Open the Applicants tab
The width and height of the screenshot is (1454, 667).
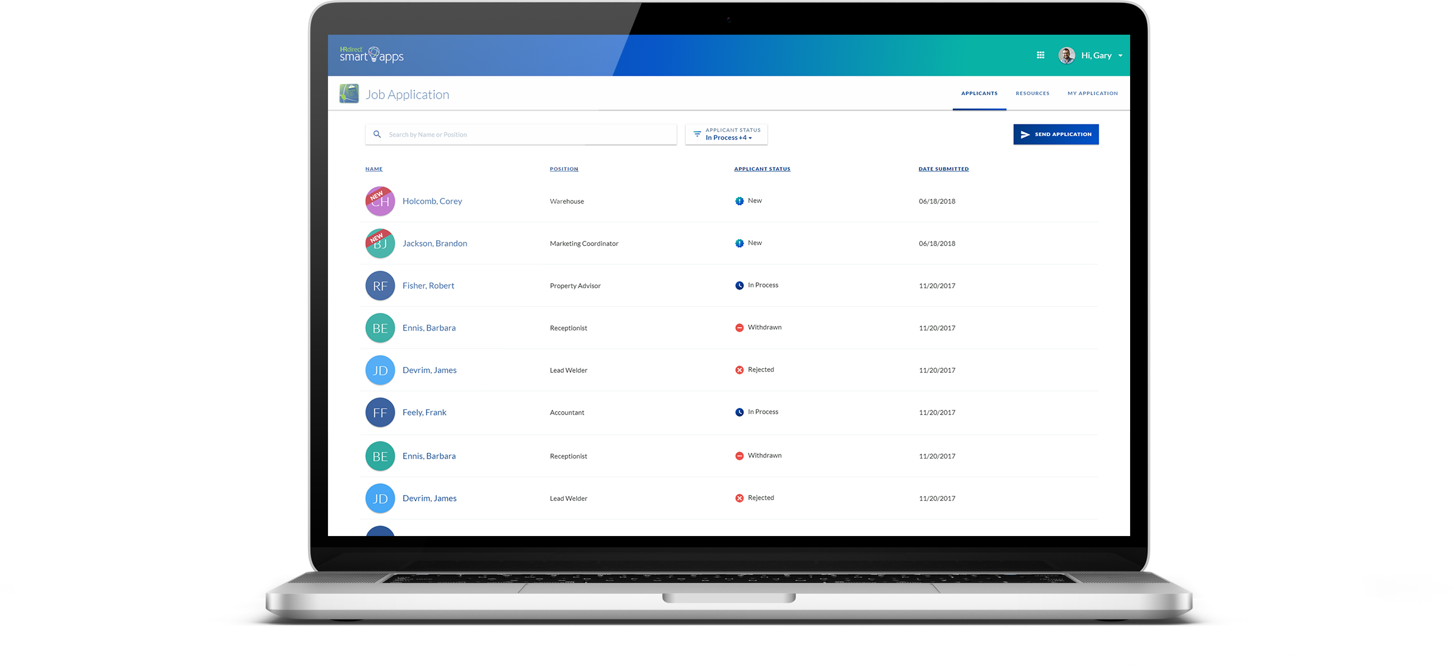(x=979, y=93)
